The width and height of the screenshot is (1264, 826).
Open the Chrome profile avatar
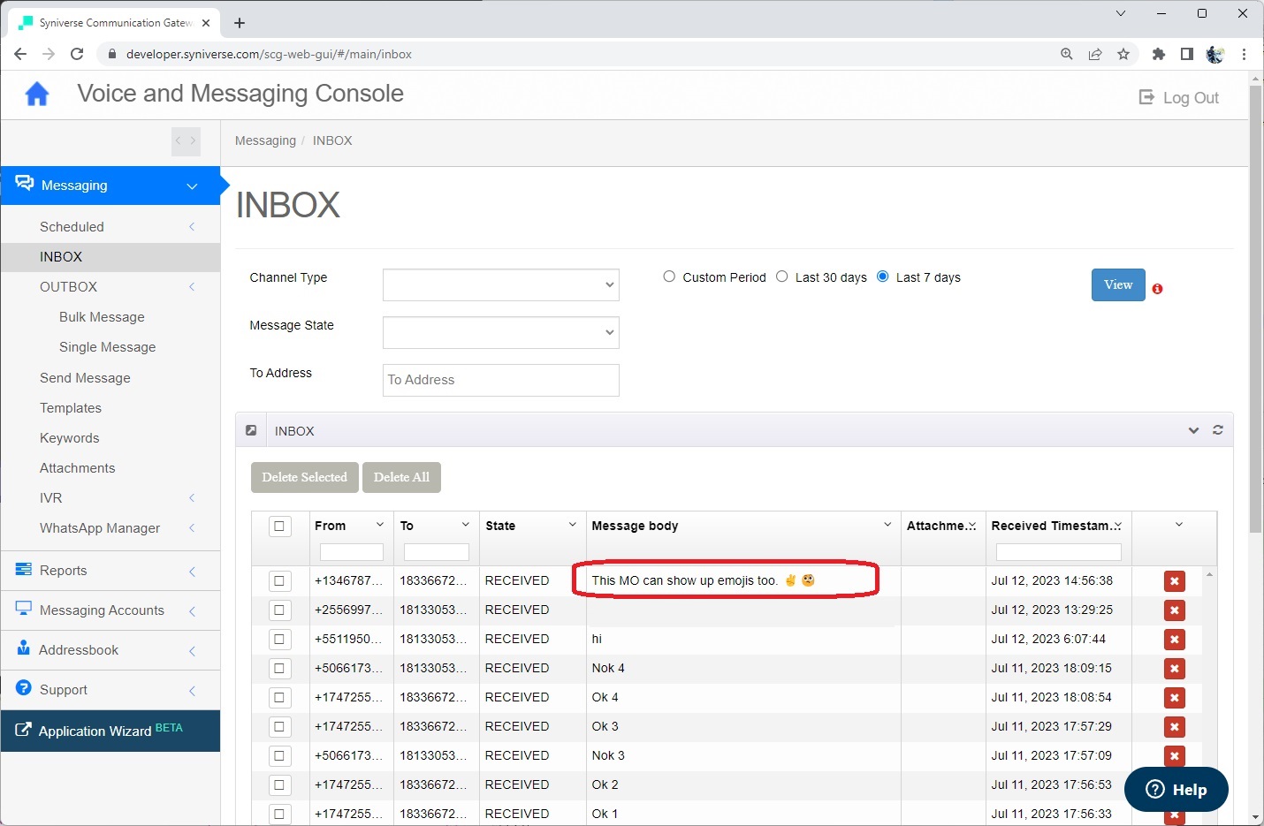pos(1215,54)
